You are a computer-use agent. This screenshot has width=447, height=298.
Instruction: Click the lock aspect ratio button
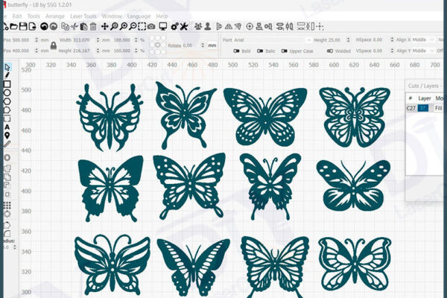tap(53, 45)
